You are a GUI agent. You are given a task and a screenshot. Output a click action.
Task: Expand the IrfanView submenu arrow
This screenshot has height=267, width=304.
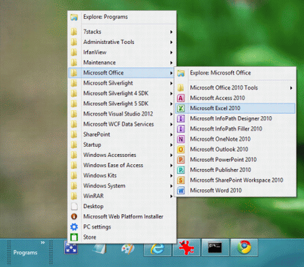point(171,52)
